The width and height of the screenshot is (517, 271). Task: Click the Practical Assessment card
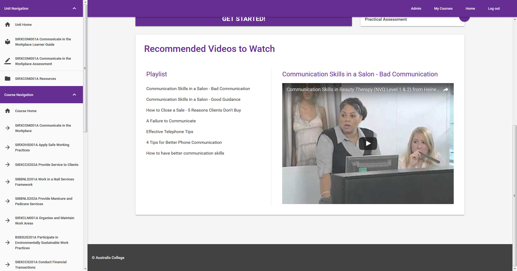click(x=412, y=21)
